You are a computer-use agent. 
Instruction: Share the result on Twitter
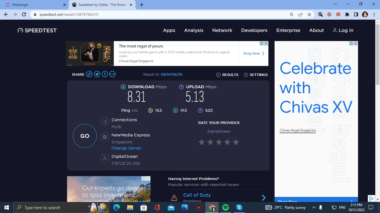point(97,74)
